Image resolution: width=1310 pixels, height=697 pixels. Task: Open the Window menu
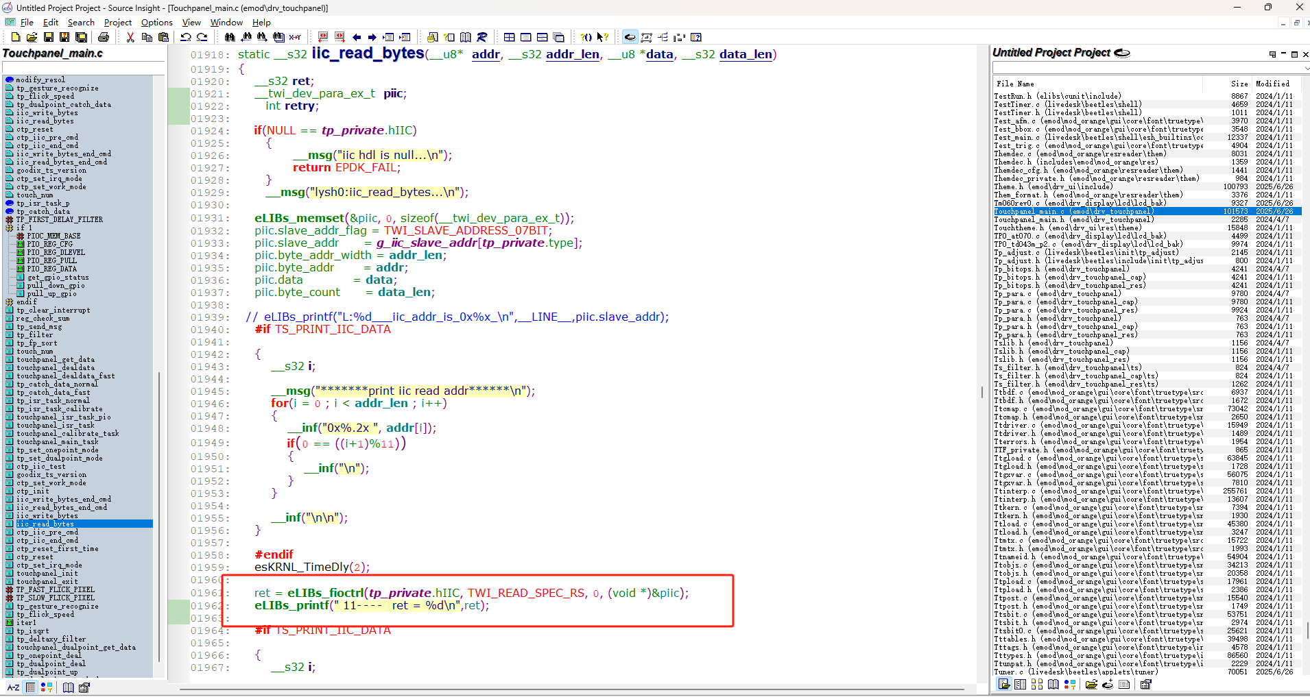coord(226,22)
